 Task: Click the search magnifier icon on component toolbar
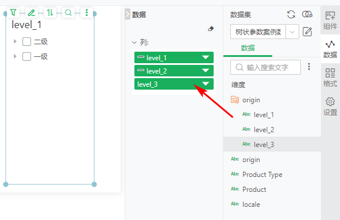click(68, 13)
